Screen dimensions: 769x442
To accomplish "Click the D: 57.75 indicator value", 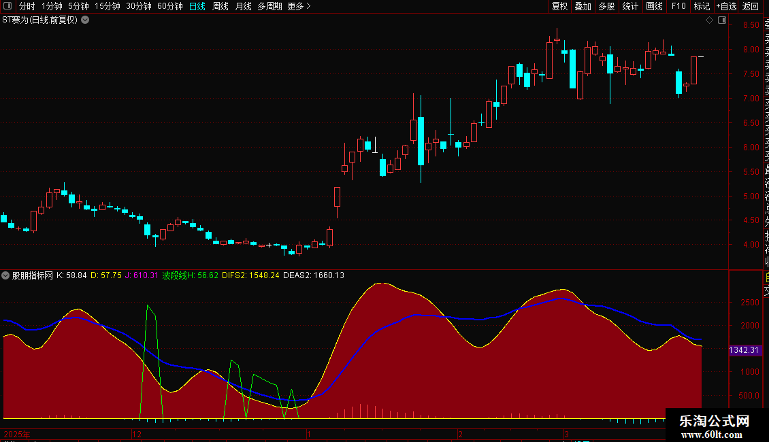I will pos(106,275).
